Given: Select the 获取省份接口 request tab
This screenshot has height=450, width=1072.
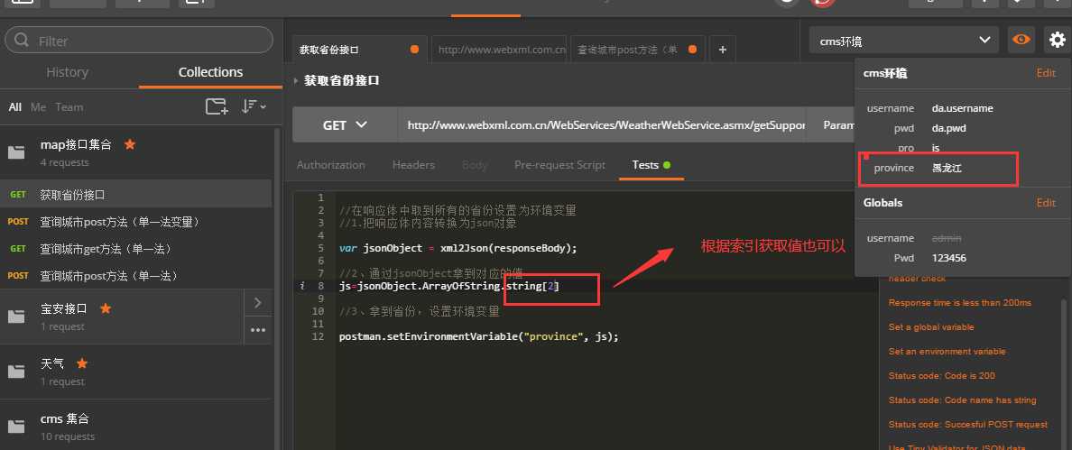Looking at the screenshot, I should 360,50.
